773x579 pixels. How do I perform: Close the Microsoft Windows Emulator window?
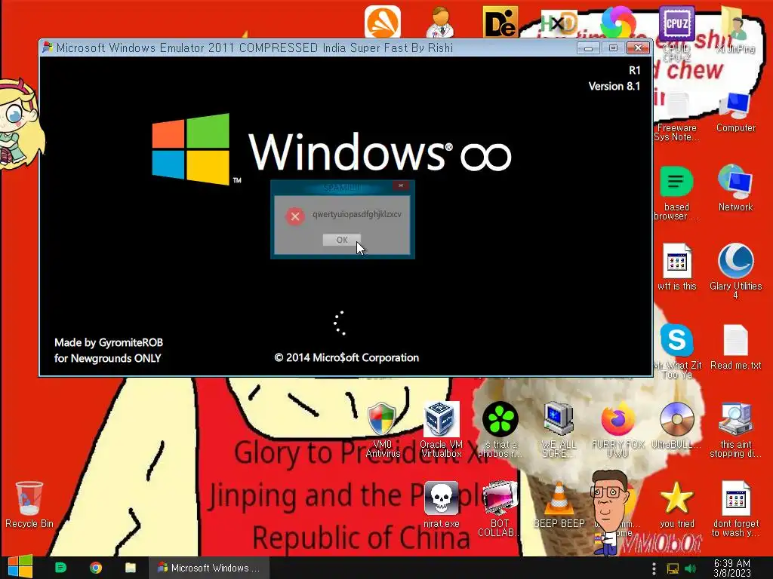[638, 48]
